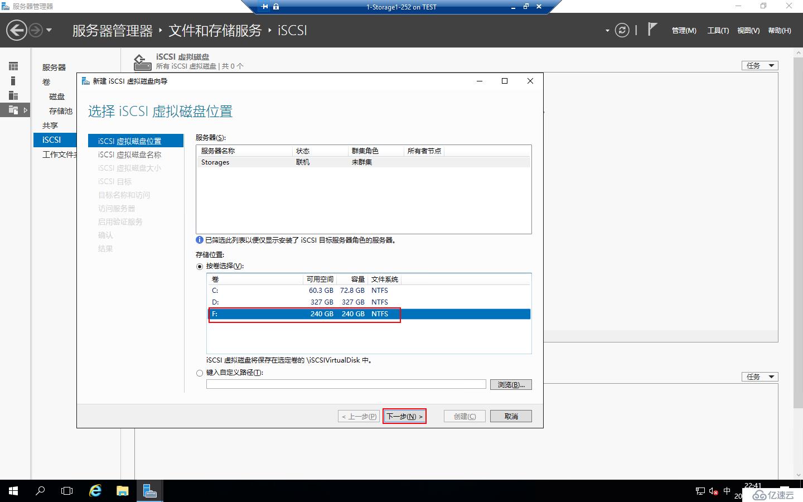
Task: Open taskbar search icon
Action: [40, 491]
